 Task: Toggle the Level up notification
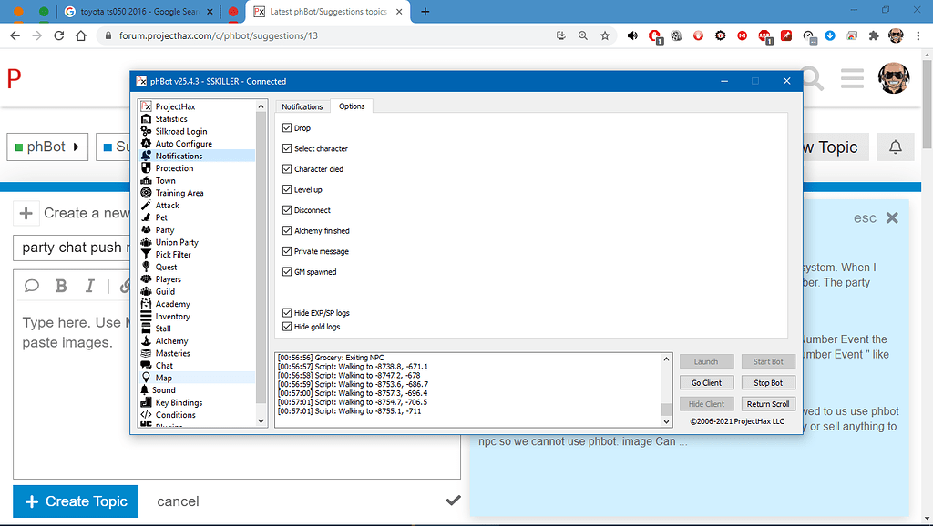click(288, 189)
